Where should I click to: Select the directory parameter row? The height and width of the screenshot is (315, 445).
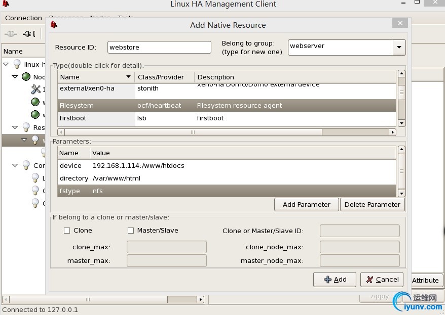pos(227,178)
